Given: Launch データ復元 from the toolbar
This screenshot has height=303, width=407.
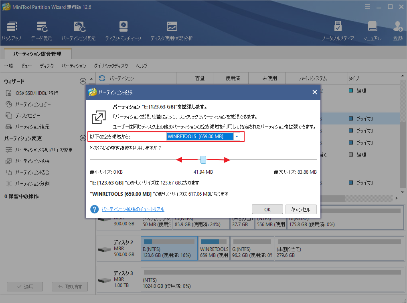Looking at the screenshot, I should click(x=42, y=31).
